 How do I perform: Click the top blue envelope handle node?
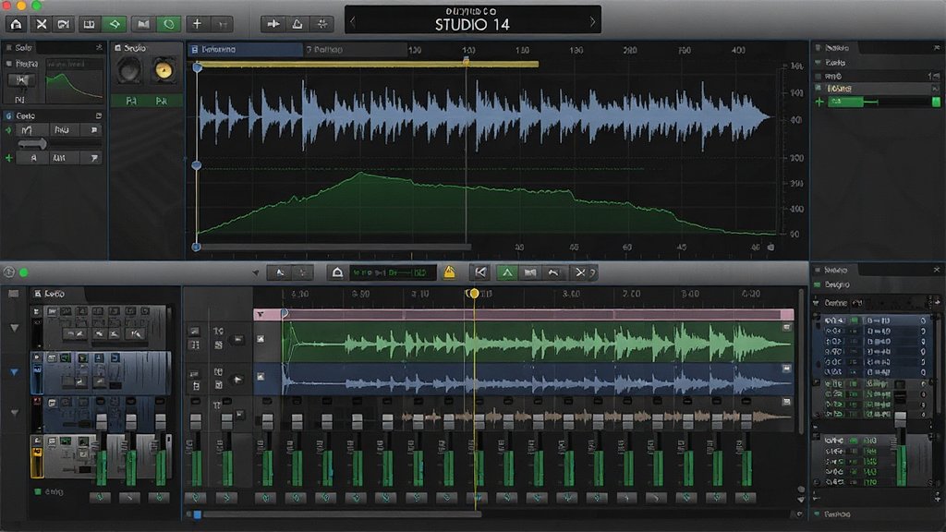point(198,68)
